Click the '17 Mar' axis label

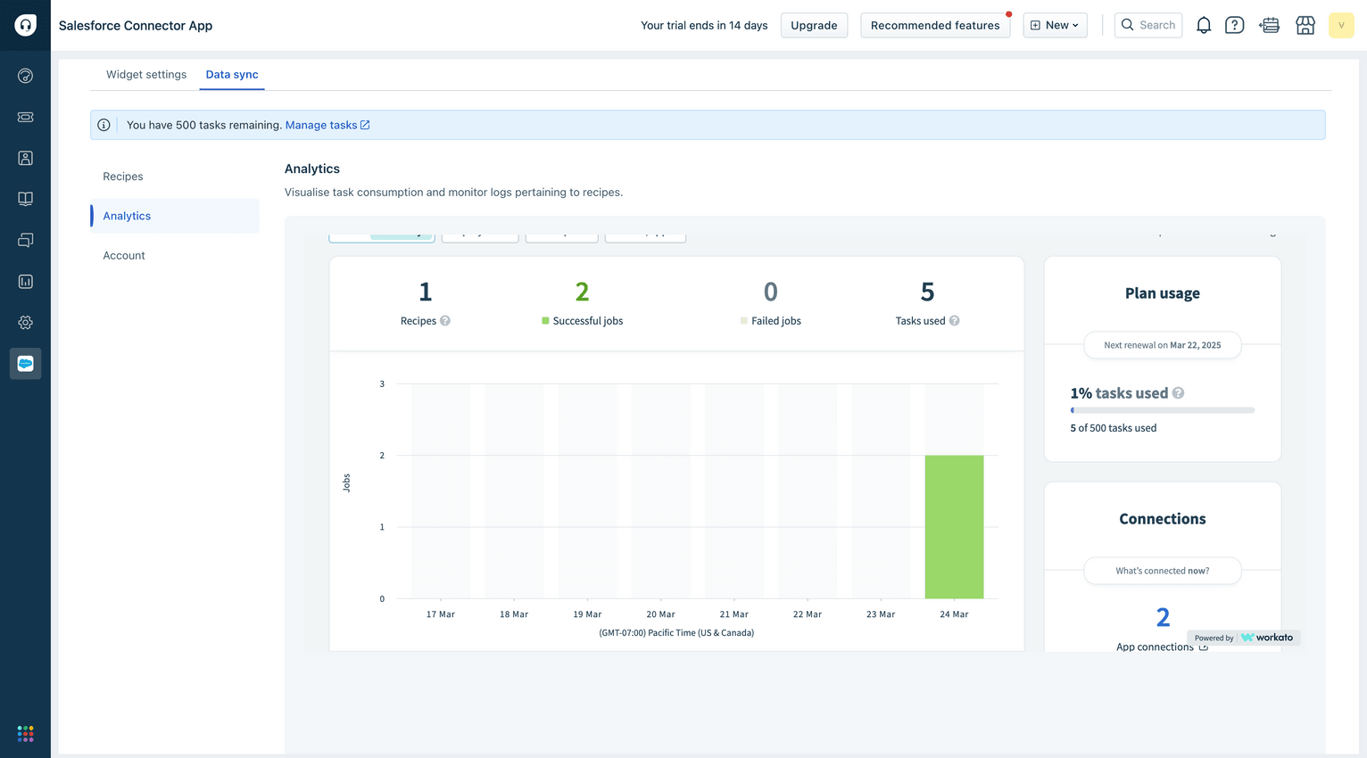click(x=441, y=614)
